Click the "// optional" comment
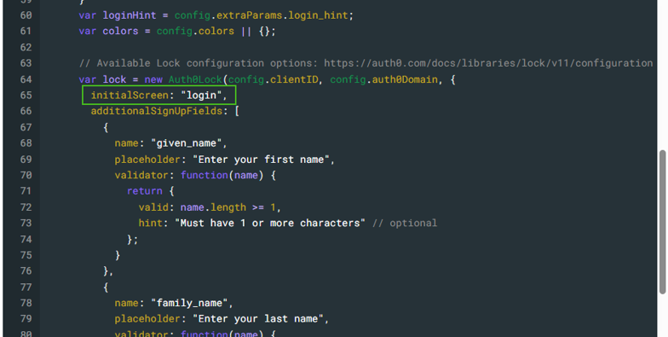The height and width of the screenshot is (337, 668). coord(405,224)
